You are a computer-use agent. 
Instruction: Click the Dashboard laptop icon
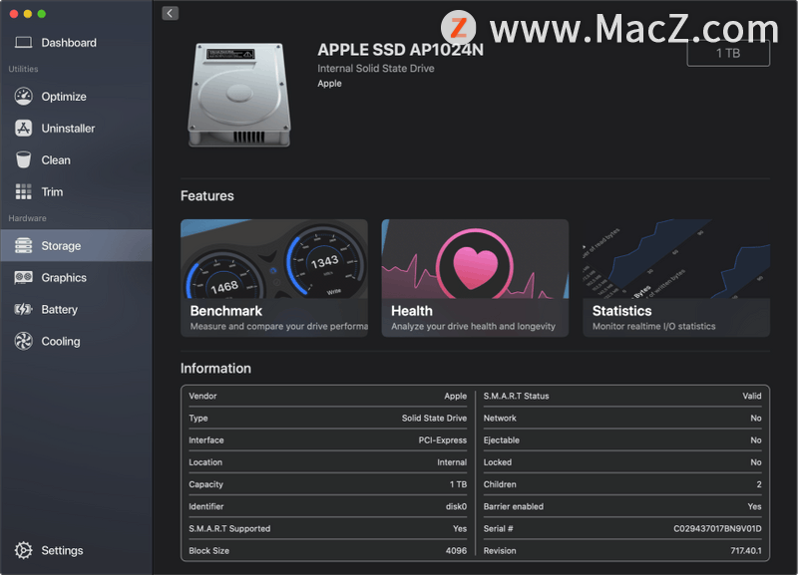point(23,43)
